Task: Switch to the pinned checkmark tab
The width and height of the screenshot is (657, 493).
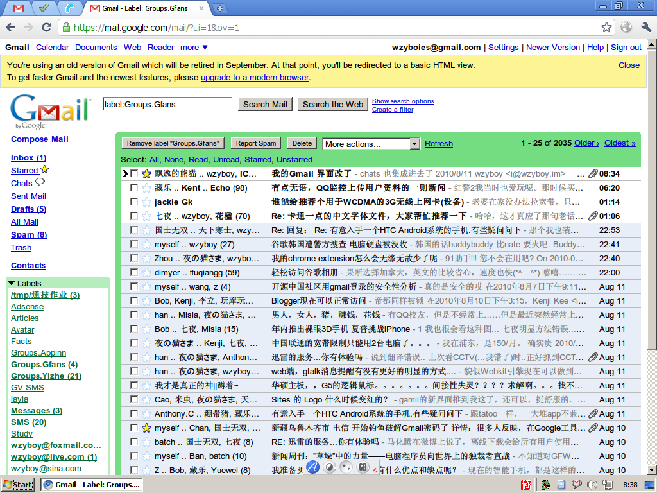Action: pos(44,8)
